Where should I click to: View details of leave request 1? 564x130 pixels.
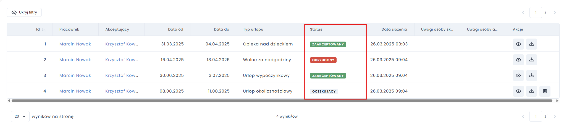point(518,44)
